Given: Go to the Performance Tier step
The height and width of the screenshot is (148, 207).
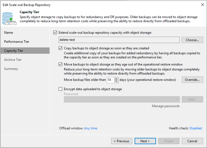Looking at the screenshot, I should point(17,42).
